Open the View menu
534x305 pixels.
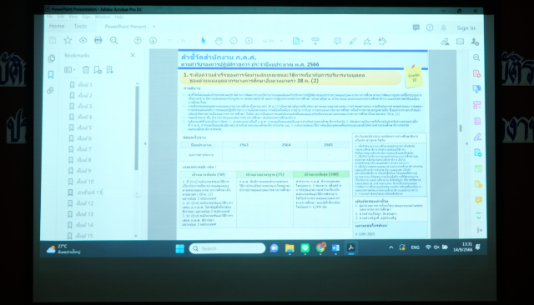73,17
